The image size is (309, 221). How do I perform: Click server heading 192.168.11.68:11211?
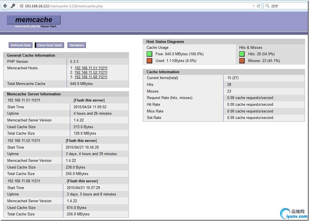tap(24, 181)
